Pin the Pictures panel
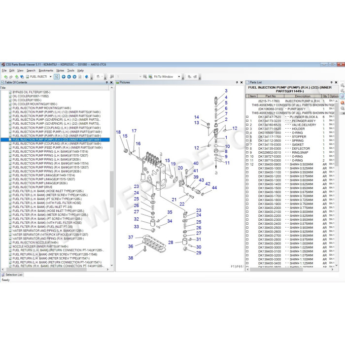 coord(237,82)
